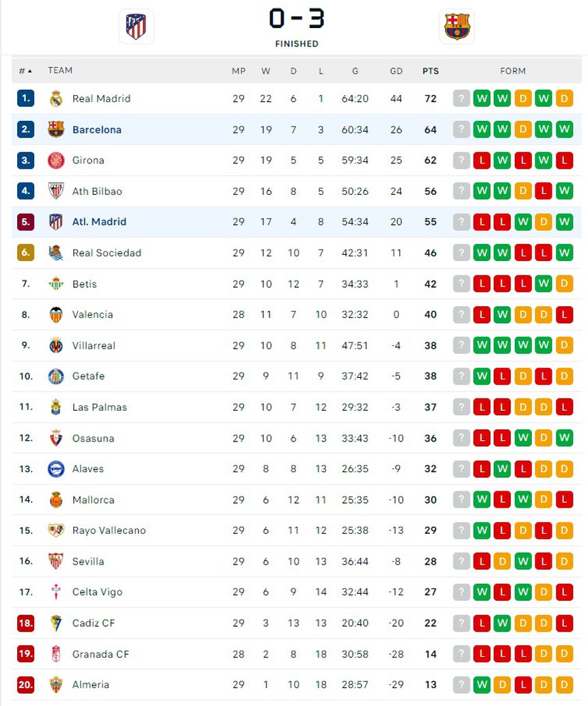
Task: Open the Barcelona team link
Action: (x=96, y=130)
